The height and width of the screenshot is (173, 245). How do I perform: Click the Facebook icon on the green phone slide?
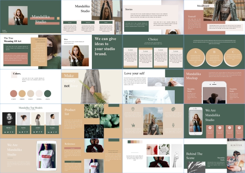click(220, 128)
